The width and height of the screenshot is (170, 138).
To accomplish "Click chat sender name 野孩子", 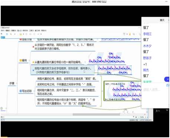I will pyautogui.click(x=147, y=58).
